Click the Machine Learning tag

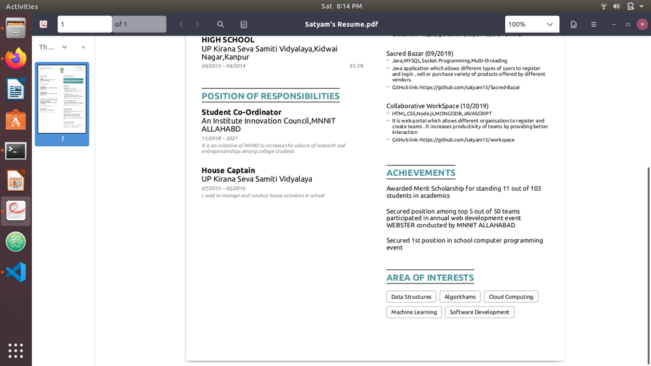coord(414,312)
